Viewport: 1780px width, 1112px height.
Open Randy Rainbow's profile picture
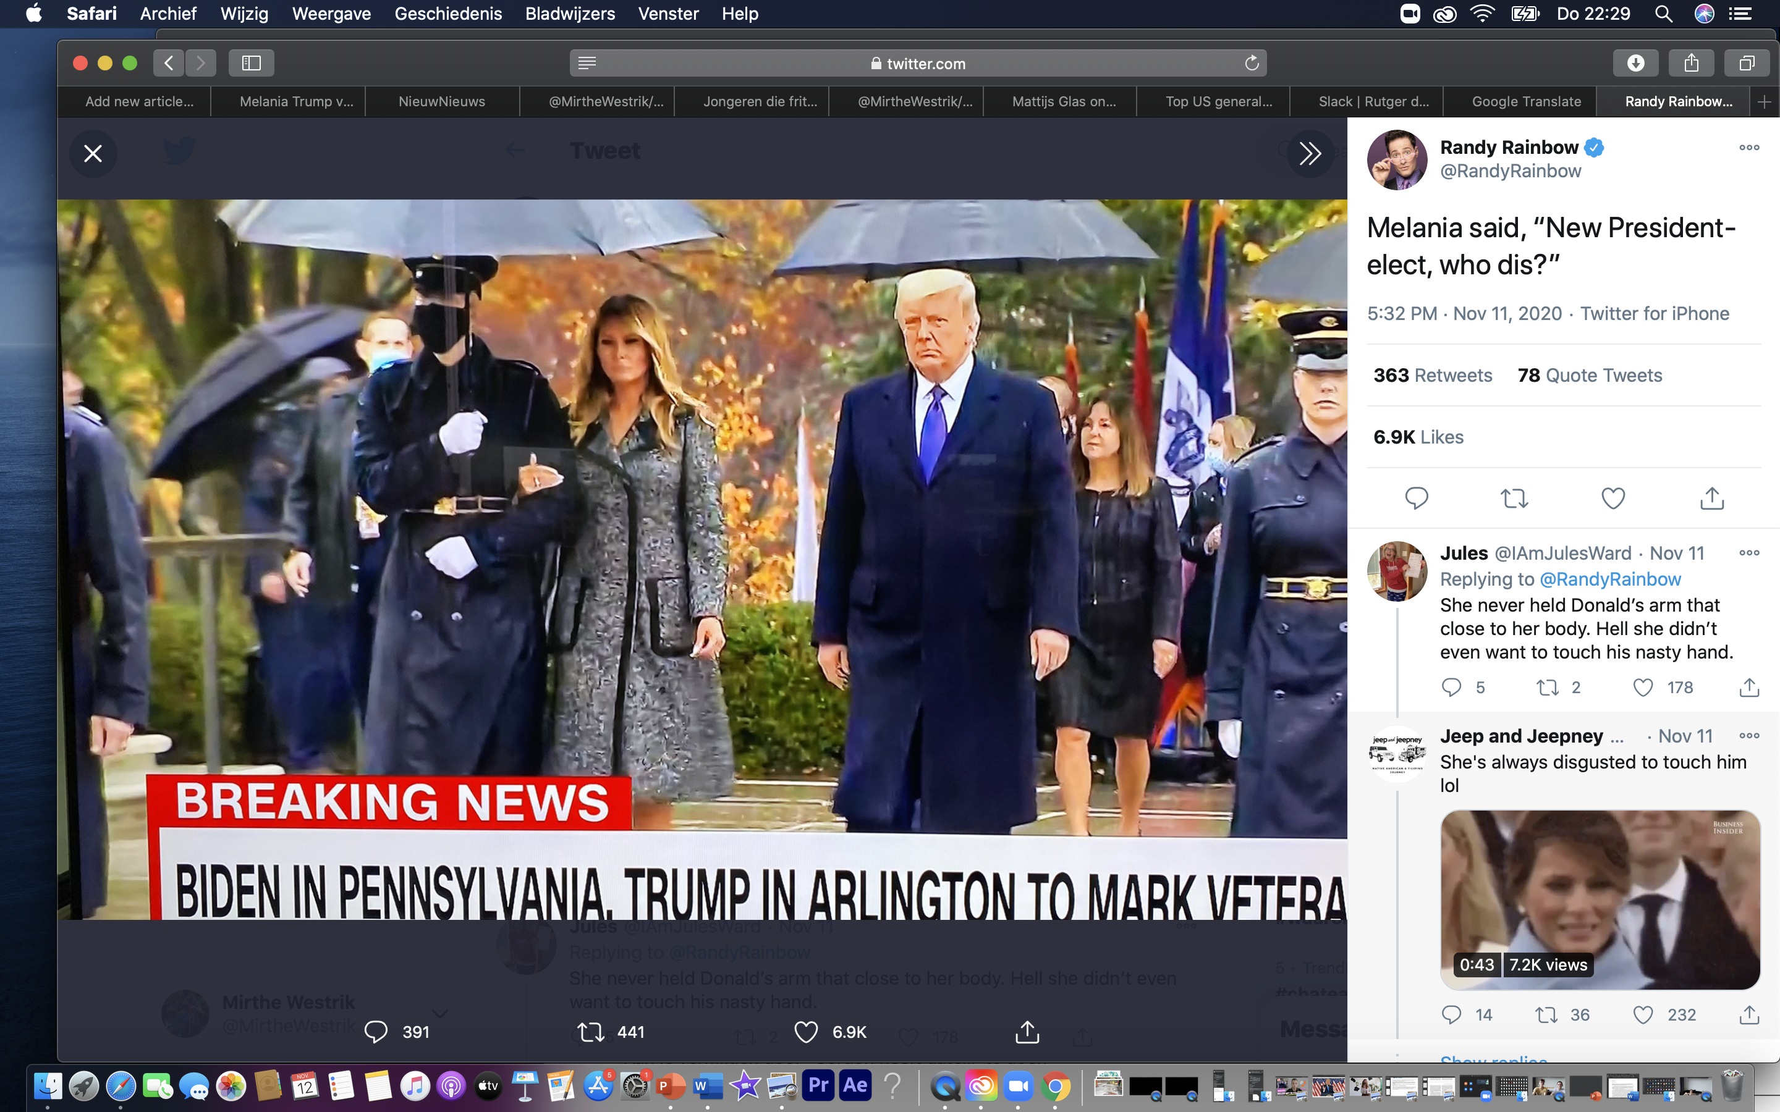(1397, 159)
